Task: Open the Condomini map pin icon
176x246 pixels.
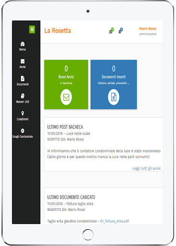Action: pos(23,113)
